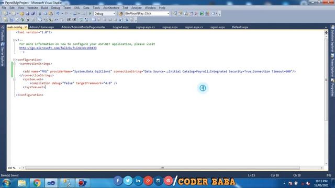
Task: Click the Toggle Bookmark icon
Action: point(94,20)
